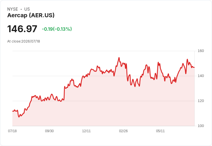Click the NYSE exchange label
Screen dimensions: 212x146
[x=13, y=9]
